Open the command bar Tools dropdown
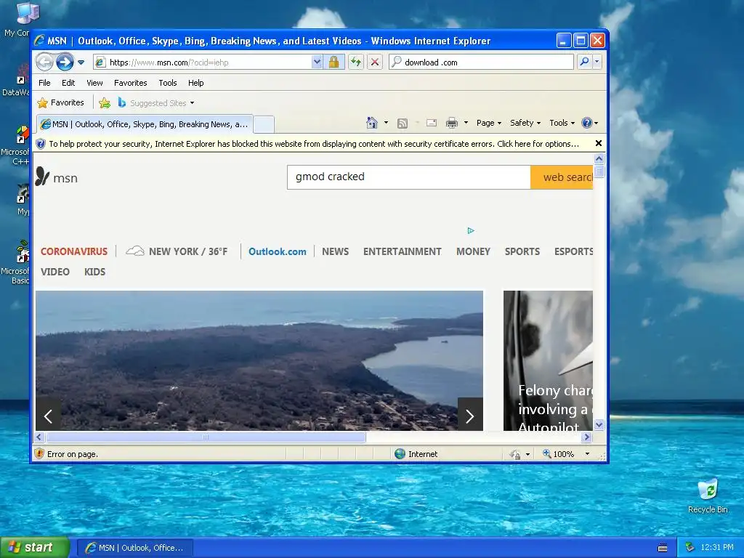Viewport: 744px width, 558px height. [562, 123]
